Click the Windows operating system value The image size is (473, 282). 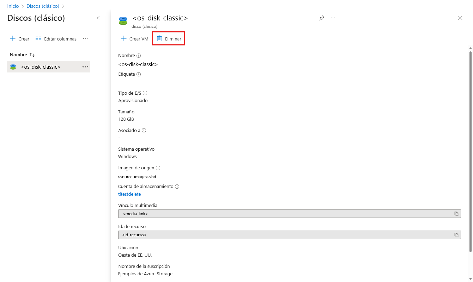(127, 156)
